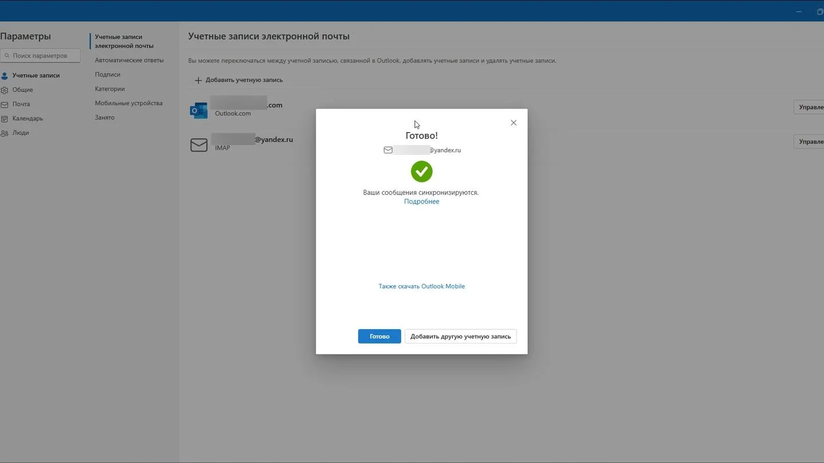Open the Подробнее link

pyautogui.click(x=422, y=201)
